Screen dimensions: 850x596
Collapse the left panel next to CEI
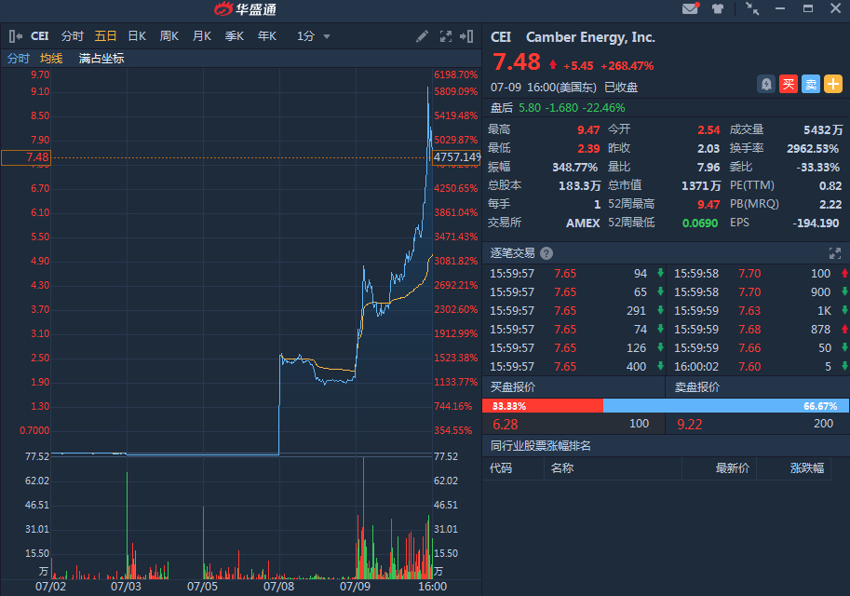16,36
